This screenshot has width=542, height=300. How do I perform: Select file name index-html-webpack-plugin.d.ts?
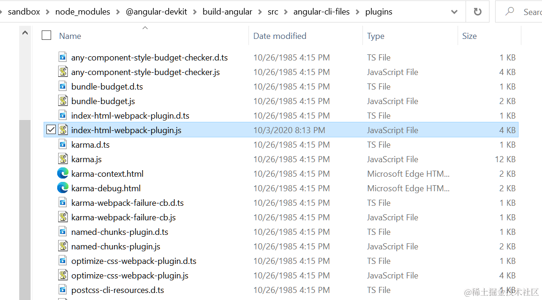click(130, 115)
